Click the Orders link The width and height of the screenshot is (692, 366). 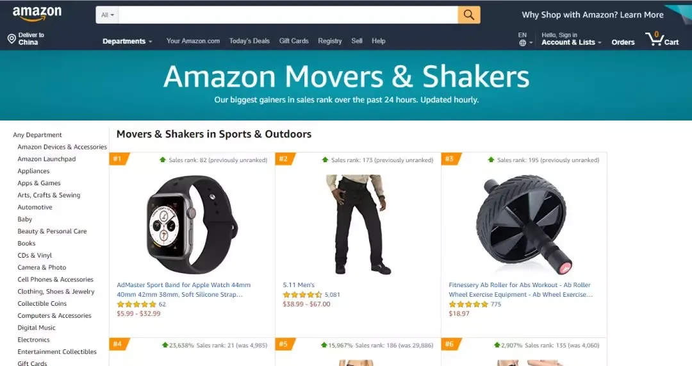(x=623, y=42)
